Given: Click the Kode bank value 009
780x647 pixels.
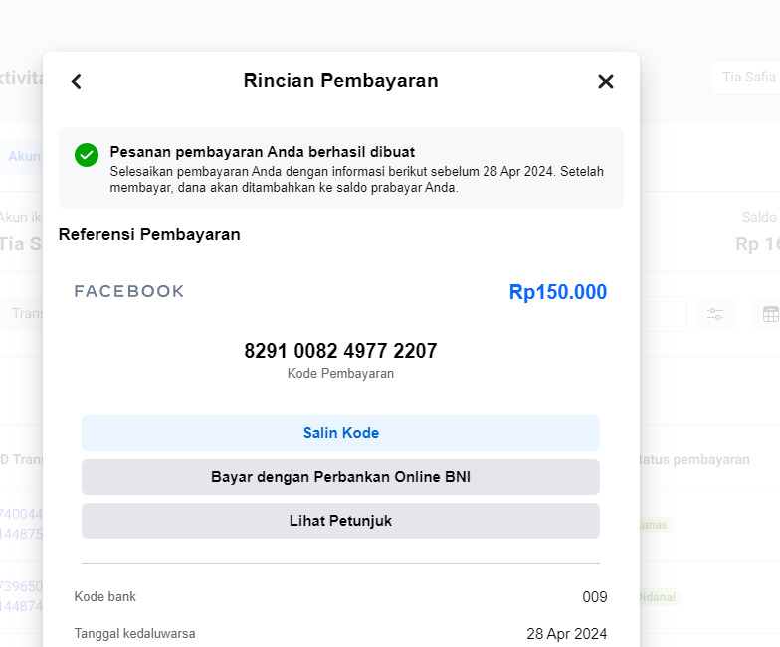Looking at the screenshot, I should [x=595, y=596].
